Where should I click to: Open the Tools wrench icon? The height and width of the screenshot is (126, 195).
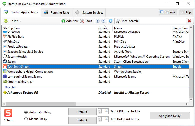82,21
